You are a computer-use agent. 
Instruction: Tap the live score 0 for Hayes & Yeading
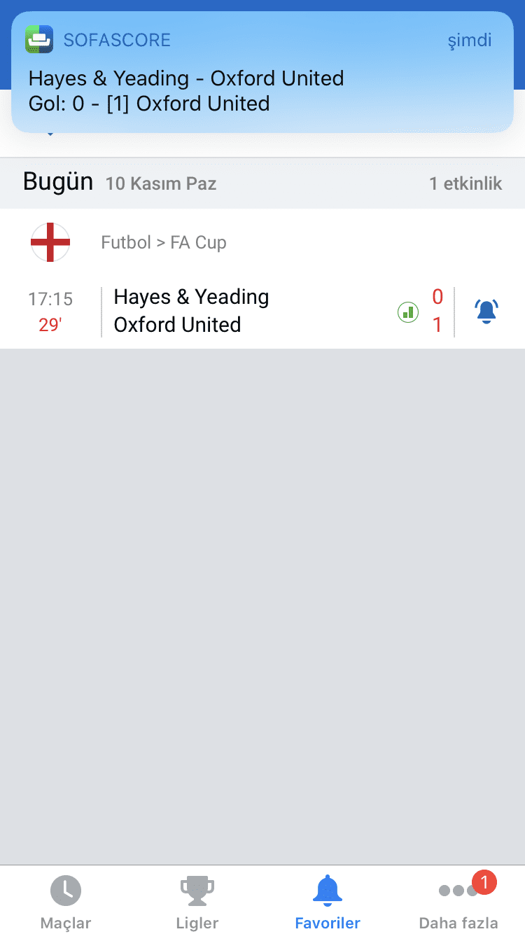(x=437, y=298)
